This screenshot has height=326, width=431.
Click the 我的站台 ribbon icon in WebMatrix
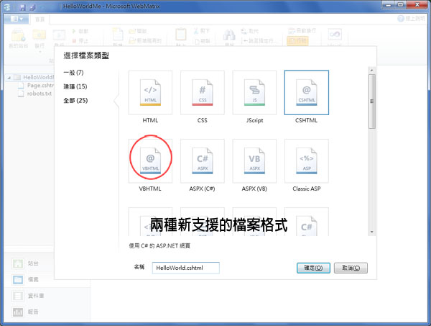pyautogui.click(x=18, y=39)
